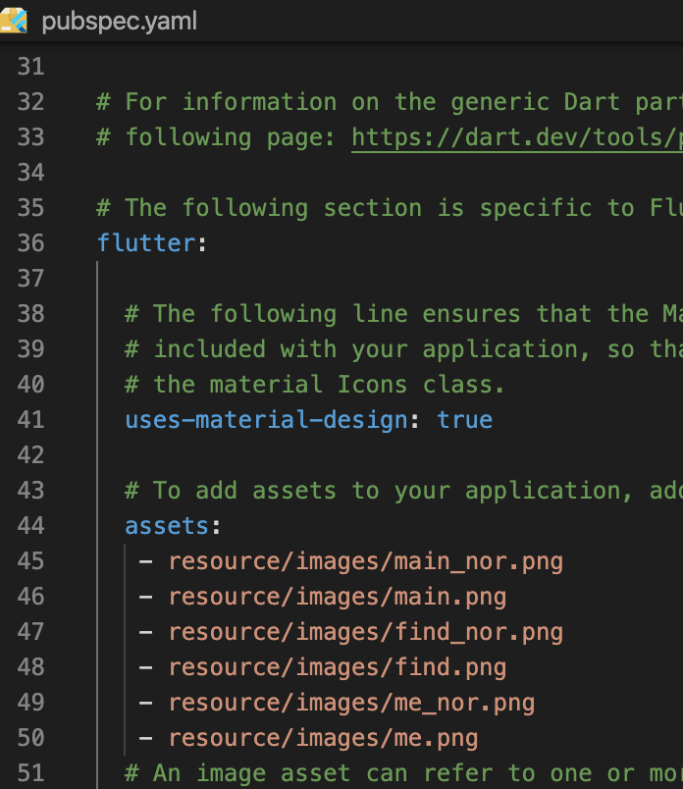The image size is (683, 789).
Task: Click line number 41 in gutter
Action: point(30,420)
